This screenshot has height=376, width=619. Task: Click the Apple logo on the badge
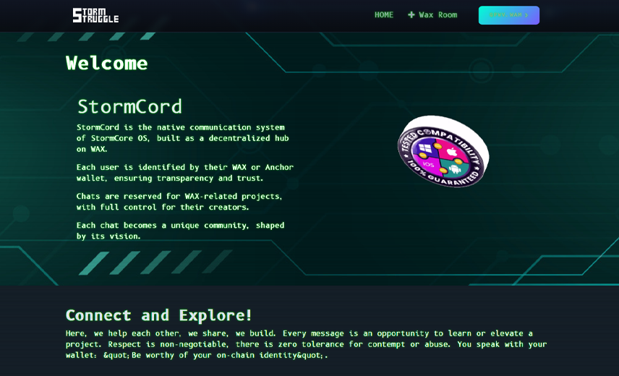452,152
